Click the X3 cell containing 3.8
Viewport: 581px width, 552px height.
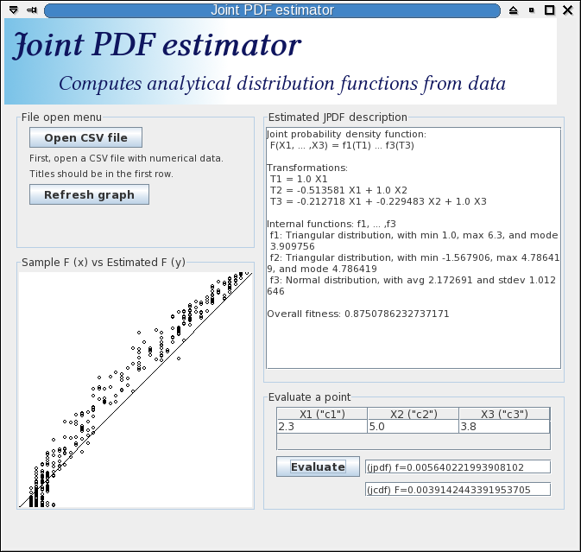pos(503,427)
